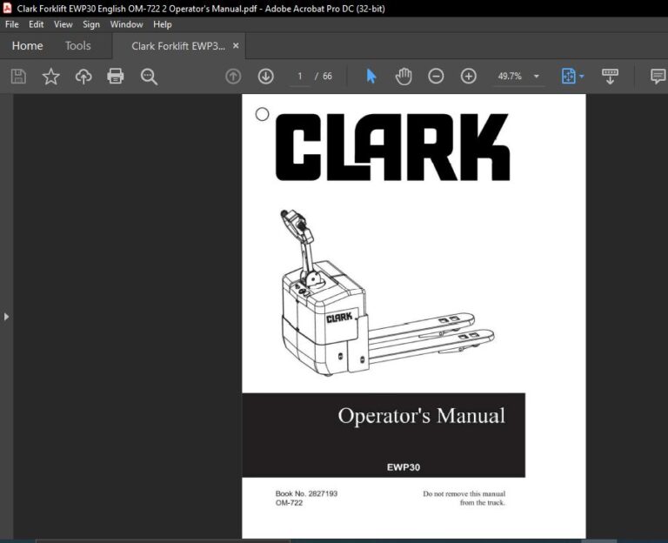668x543 pixels.
Task: Open the View menu
Action: point(63,24)
